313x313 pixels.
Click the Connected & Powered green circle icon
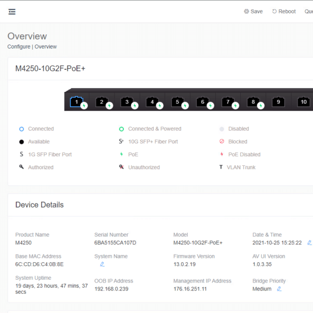(x=121, y=129)
